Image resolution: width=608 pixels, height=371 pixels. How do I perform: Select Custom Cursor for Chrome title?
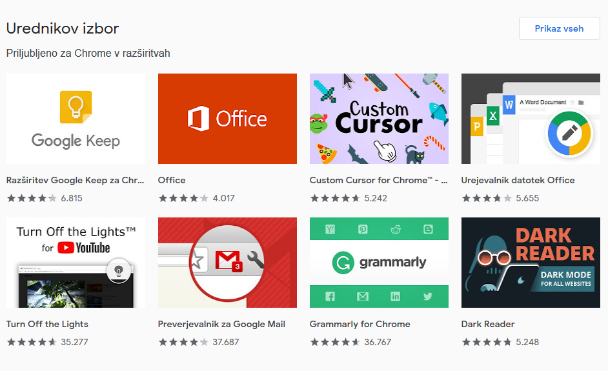point(378,180)
